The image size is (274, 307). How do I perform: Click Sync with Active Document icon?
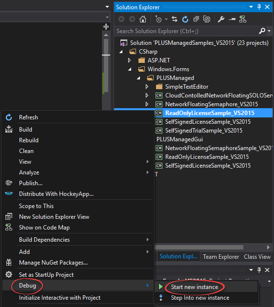point(175,19)
